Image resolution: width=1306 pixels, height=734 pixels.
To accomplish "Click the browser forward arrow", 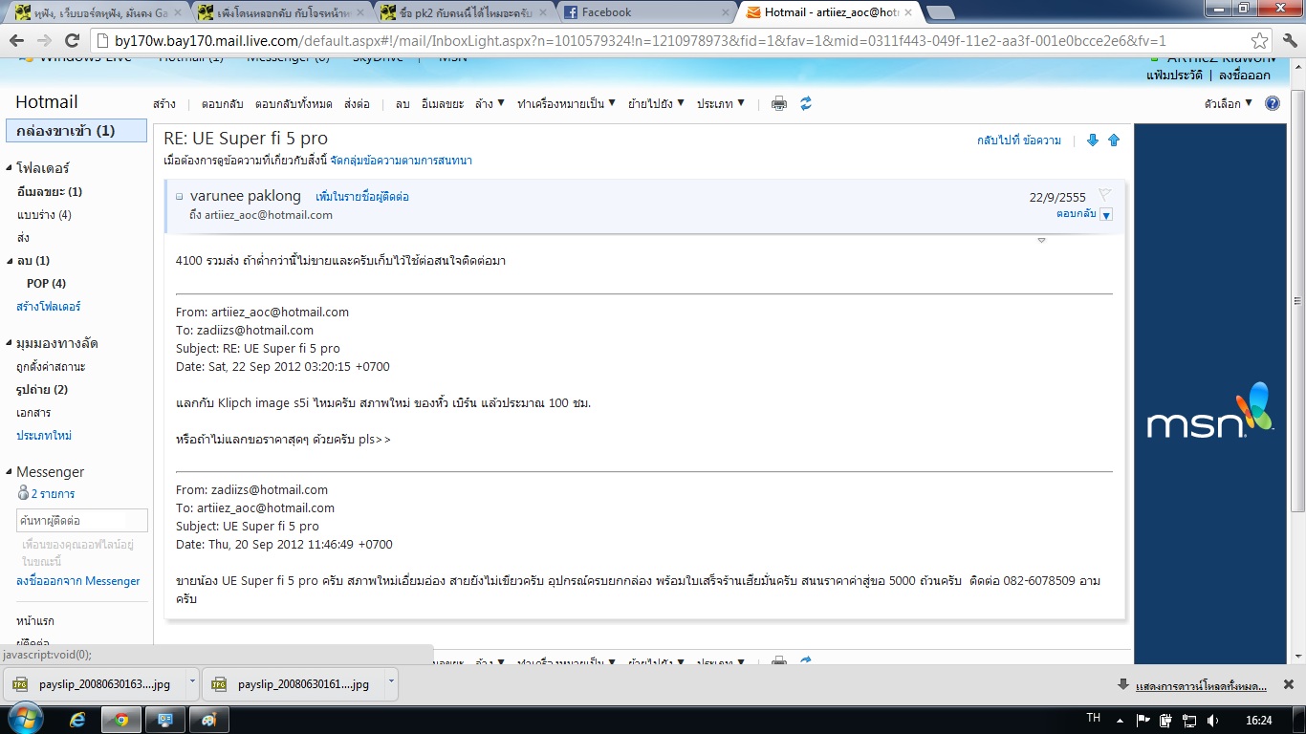I will click(44, 41).
